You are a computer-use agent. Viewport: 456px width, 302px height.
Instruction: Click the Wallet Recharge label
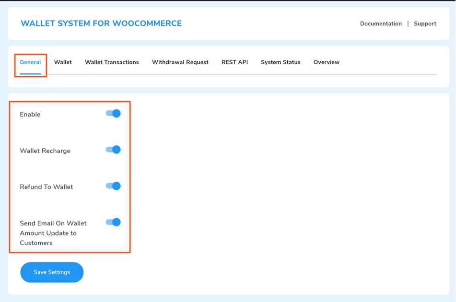tap(45, 151)
